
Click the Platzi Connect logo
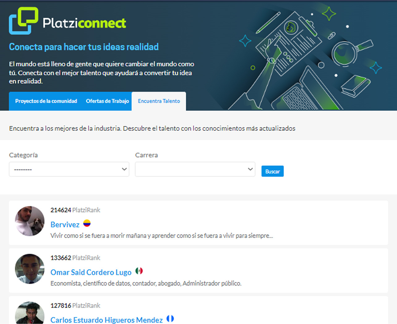point(67,21)
